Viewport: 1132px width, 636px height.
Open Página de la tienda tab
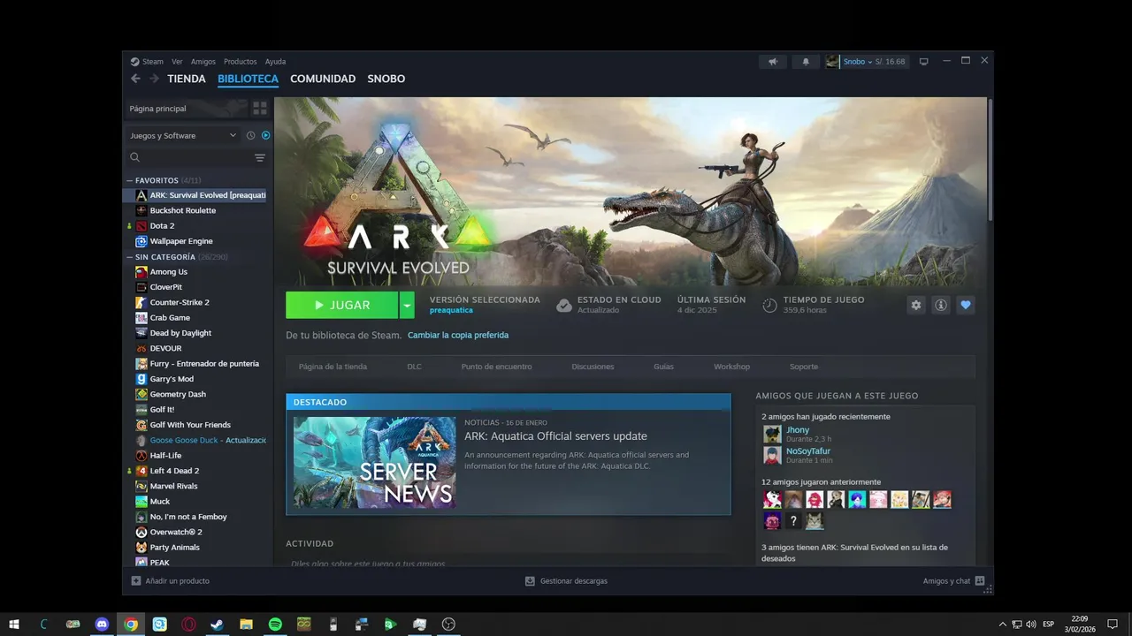coord(333,367)
